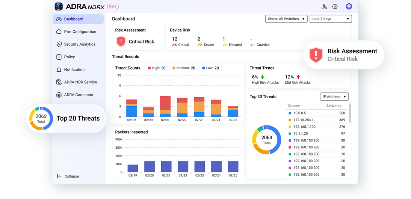411x199 pixels.
Task: Toggle the High threat count legend
Action: coord(156,68)
